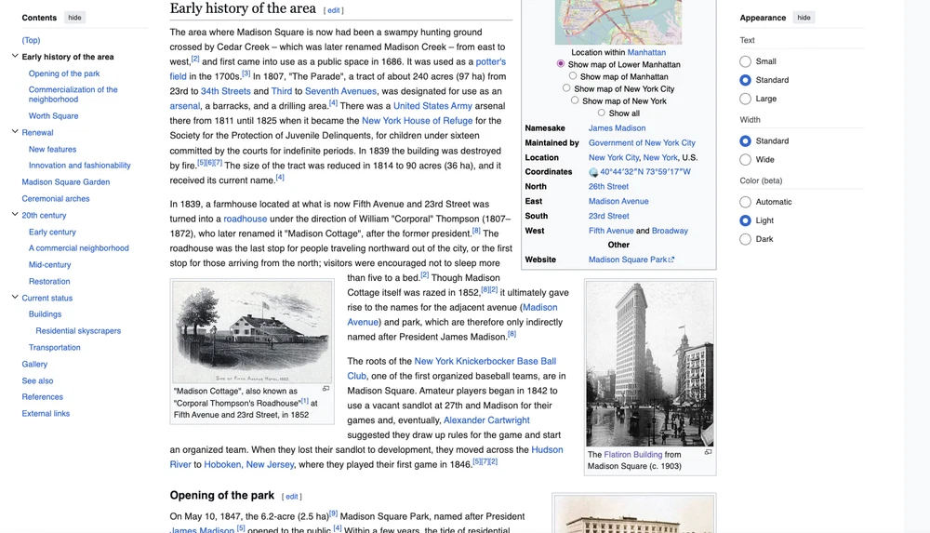
Task: Choose the Show all map radio button
Action: point(602,113)
